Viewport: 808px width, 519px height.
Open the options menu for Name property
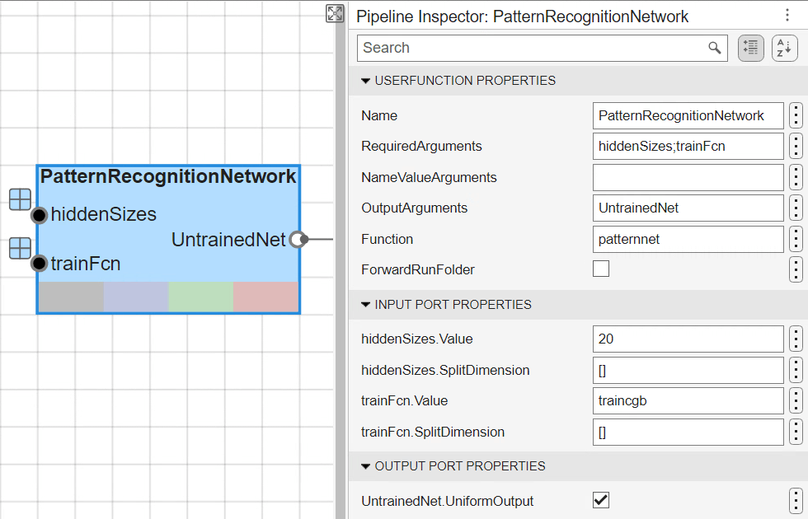(795, 116)
